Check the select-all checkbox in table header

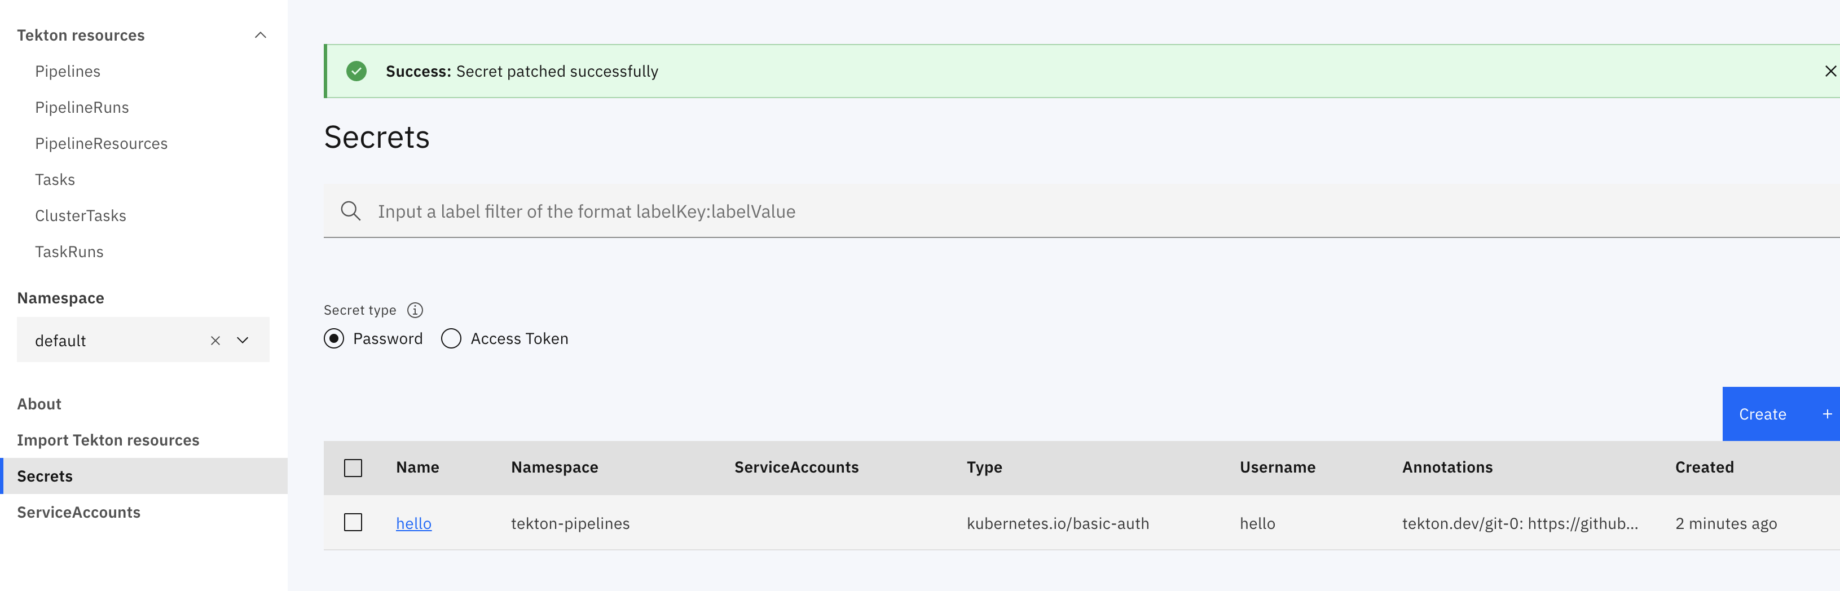click(x=353, y=467)
